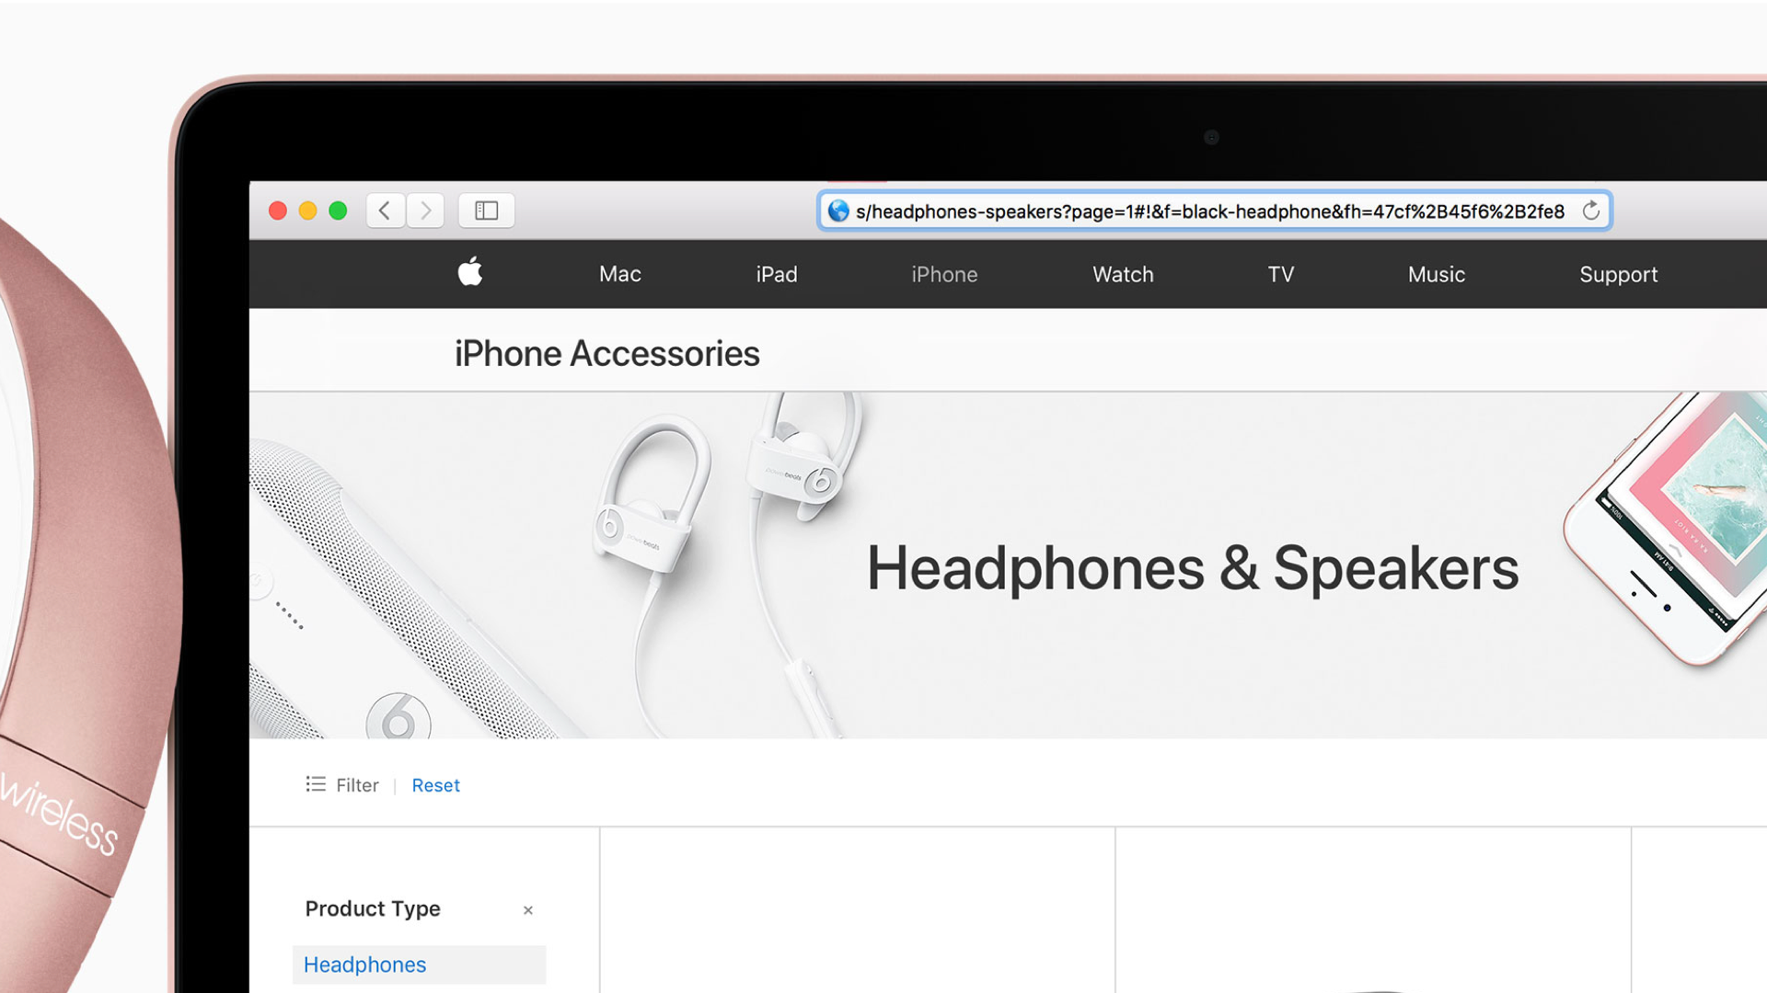The image size is (1767, 993).
Task: Reload the page using the refresh icon
Action: (x=1591, y=211)
